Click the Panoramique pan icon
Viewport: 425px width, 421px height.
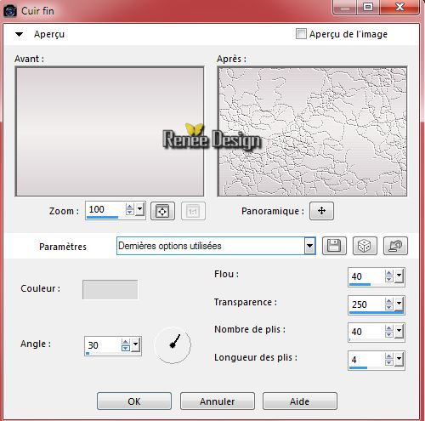coord(321,211)
